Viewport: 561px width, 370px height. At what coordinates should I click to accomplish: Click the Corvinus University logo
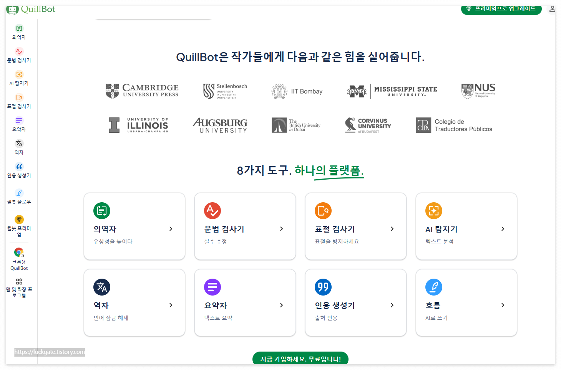coord(368,125)
